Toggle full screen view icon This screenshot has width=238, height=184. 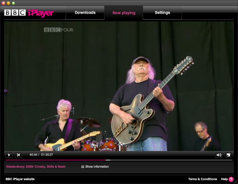228,155
